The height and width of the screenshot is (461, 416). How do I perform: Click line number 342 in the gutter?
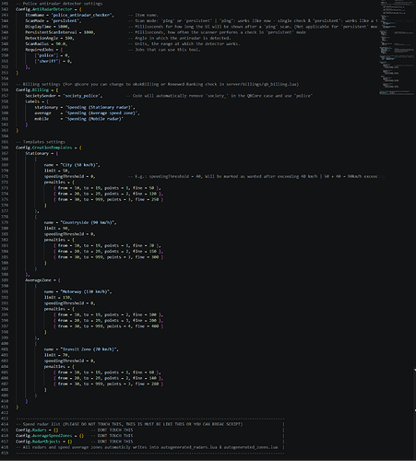pyautogui.click(x=5, y=9)
